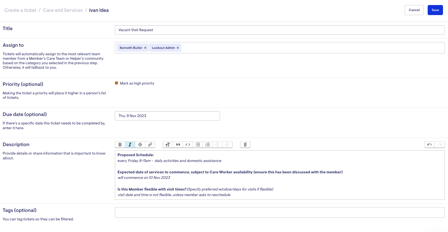Uncheck Mark as high priority
This screenshot has width=448, height=232.
116,83
